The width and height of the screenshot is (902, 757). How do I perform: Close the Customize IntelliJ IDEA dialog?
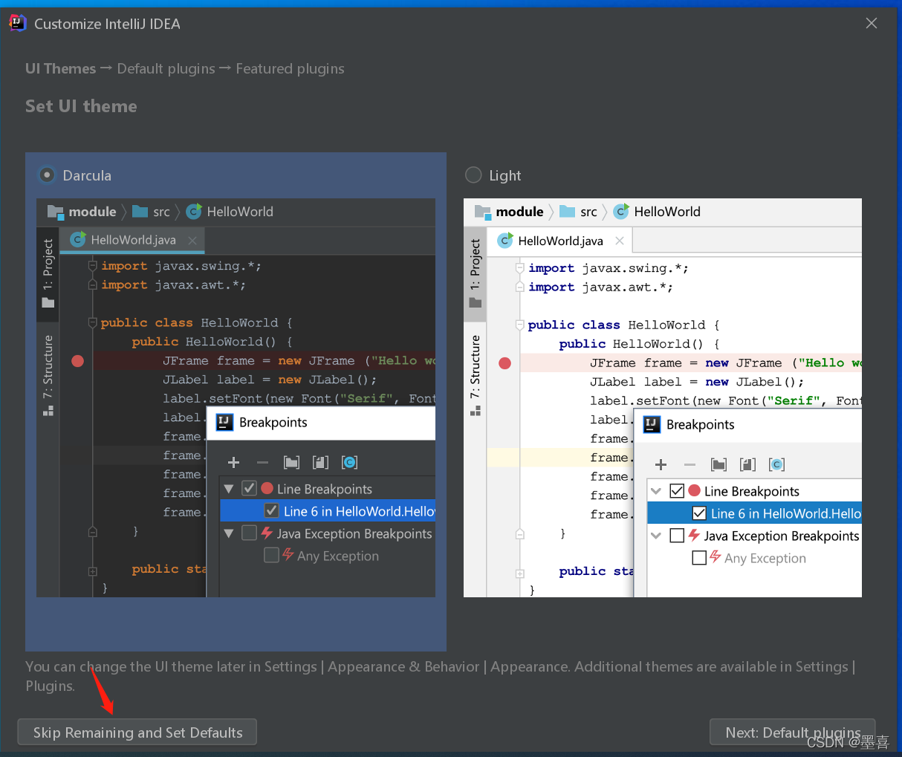pyautogui.click(x=872, y=24)
